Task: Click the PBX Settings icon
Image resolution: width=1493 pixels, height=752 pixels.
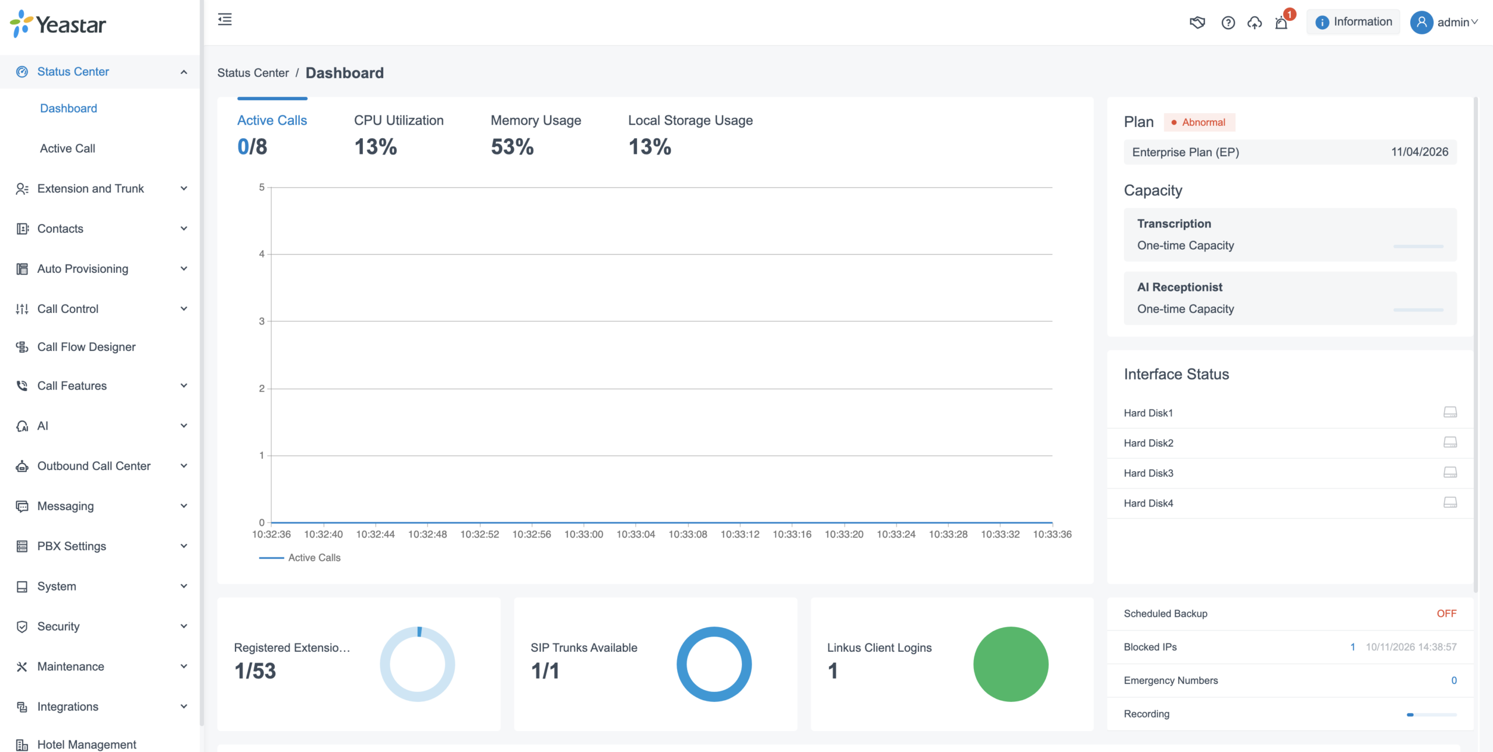Action: click(x=22, y=546)
